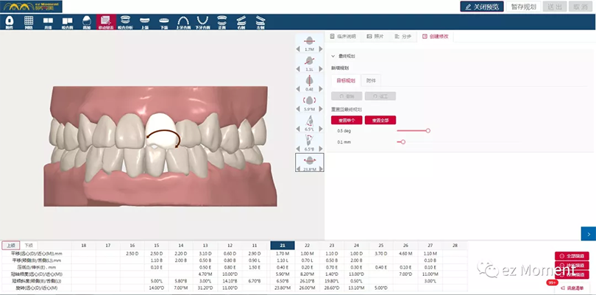The width and height of the screenshot is (596, 295).
Task: Select tooth 21 column header in table
Action: click(x=283, y=245)
